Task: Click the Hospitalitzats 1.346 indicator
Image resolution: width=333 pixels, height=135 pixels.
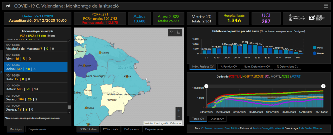Action: (x=234, y=18)
